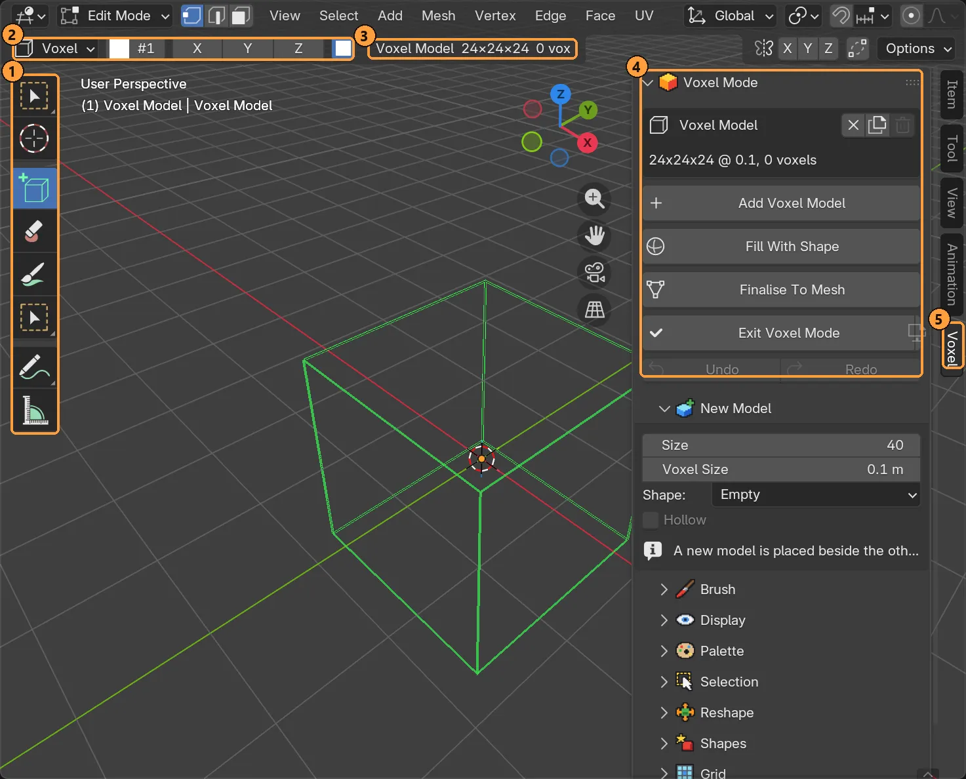Select the Select Box tool at toolbar top
Viewport: 966px width, 779px height.
pos(34,97)
